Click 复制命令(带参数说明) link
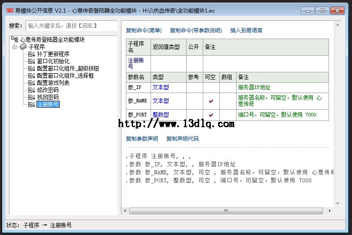 196,30
